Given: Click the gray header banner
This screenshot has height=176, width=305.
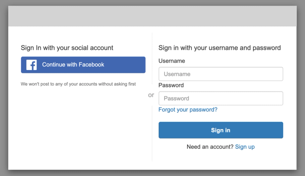Looking at the screenshot, I should [152, 16].
